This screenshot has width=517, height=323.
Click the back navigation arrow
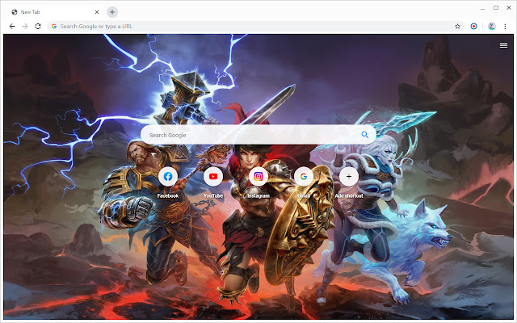[x=12, y=27]
